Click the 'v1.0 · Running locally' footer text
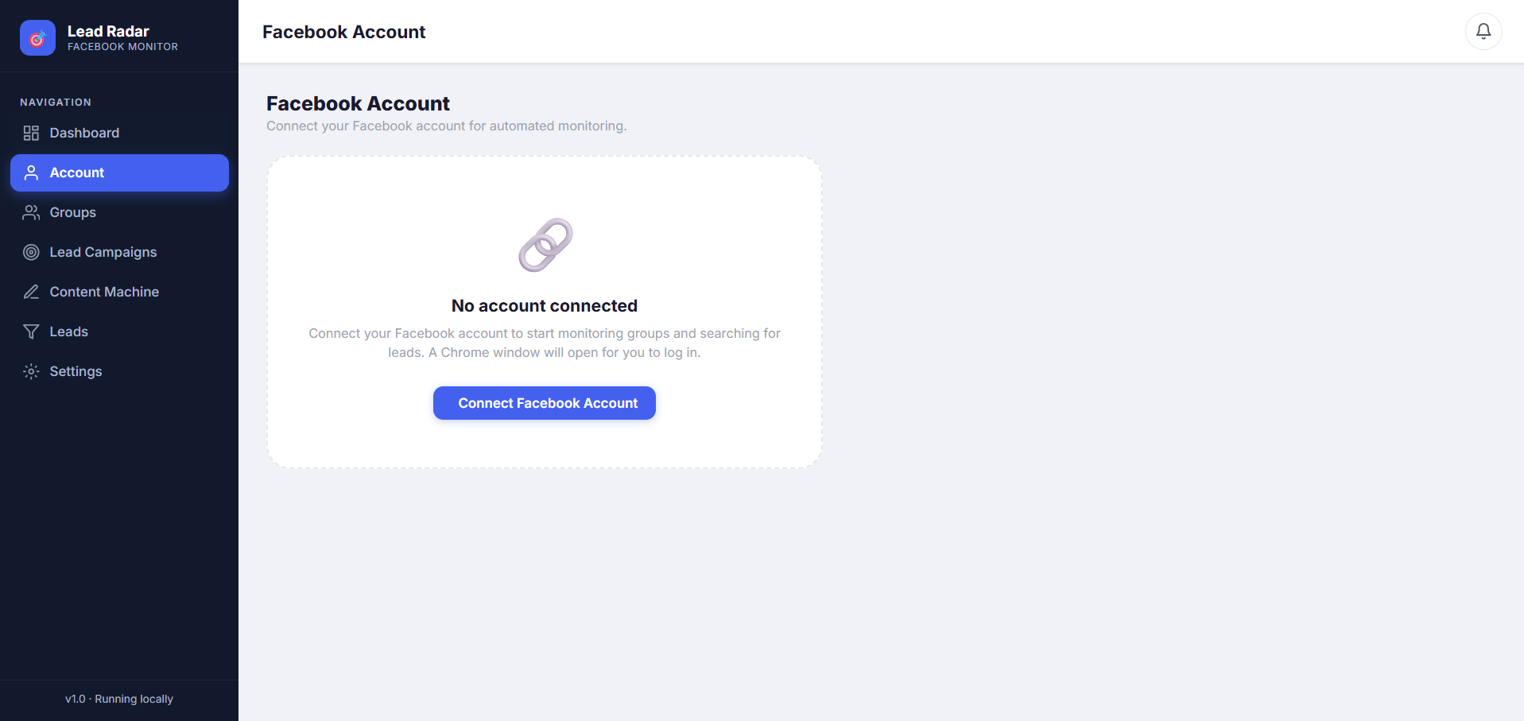Screen dimensions: 1524x721 point(119,699)
